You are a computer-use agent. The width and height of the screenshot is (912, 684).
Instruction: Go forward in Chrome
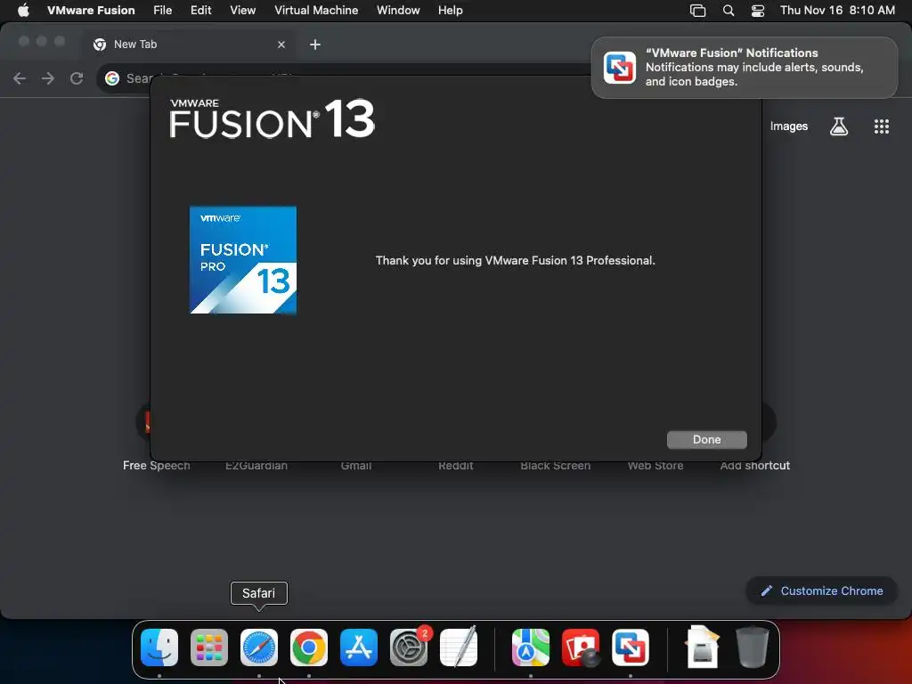48,78
